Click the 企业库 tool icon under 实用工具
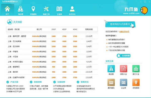151x98 pixels. coord(123,82)
